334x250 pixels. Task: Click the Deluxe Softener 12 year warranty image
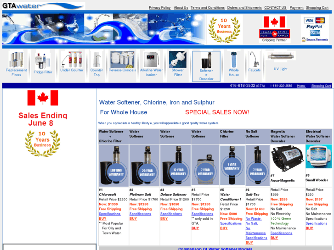point(175,166)
